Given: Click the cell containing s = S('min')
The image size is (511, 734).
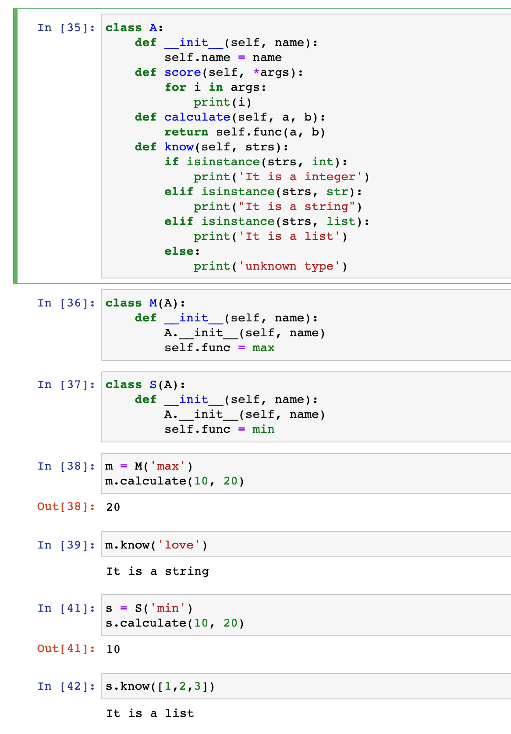Looking at the screenshot, I should click(306, 615).
